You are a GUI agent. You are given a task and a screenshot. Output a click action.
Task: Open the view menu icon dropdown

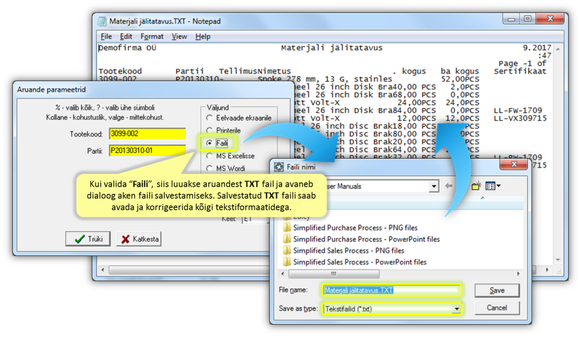[493, 186]
